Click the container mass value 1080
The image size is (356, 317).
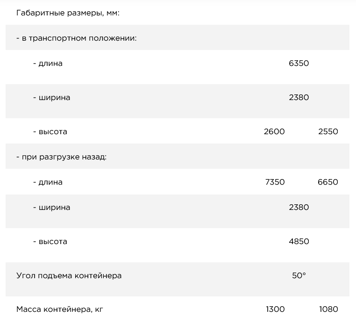coord(328,309)
